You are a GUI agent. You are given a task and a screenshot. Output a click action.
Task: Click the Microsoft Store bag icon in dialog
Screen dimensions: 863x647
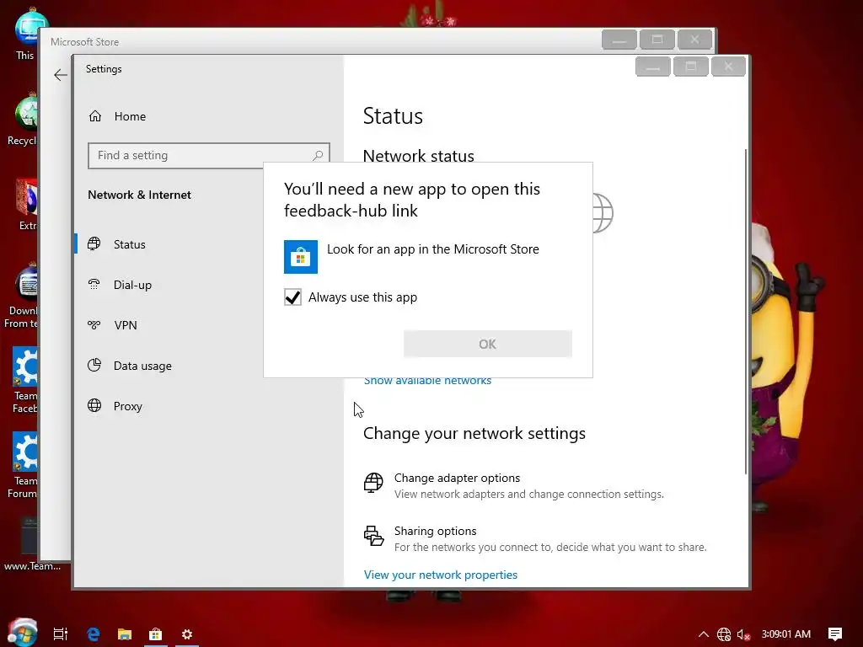[x=301, y=257]
